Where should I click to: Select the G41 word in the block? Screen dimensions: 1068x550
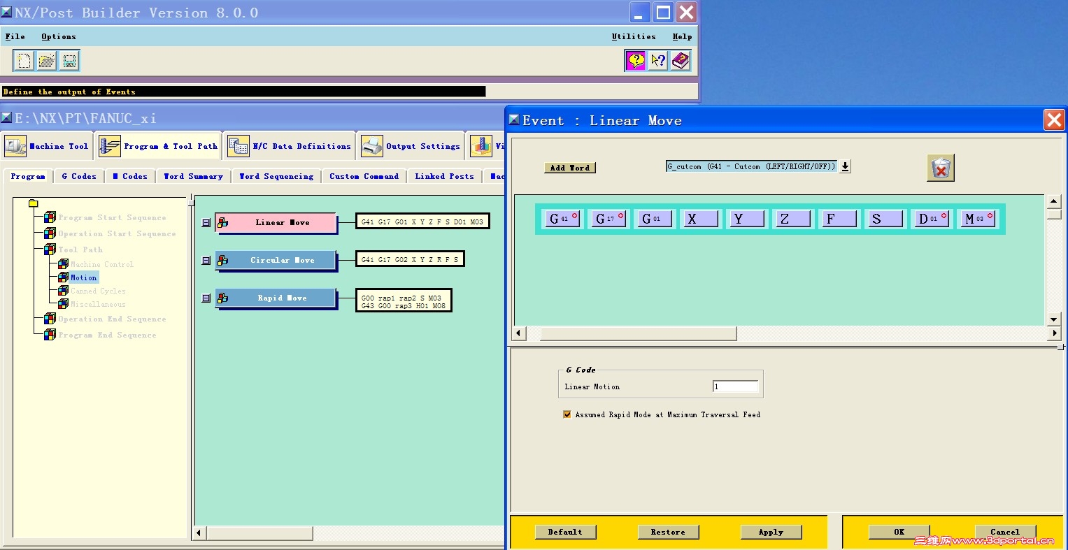point(563,219)
